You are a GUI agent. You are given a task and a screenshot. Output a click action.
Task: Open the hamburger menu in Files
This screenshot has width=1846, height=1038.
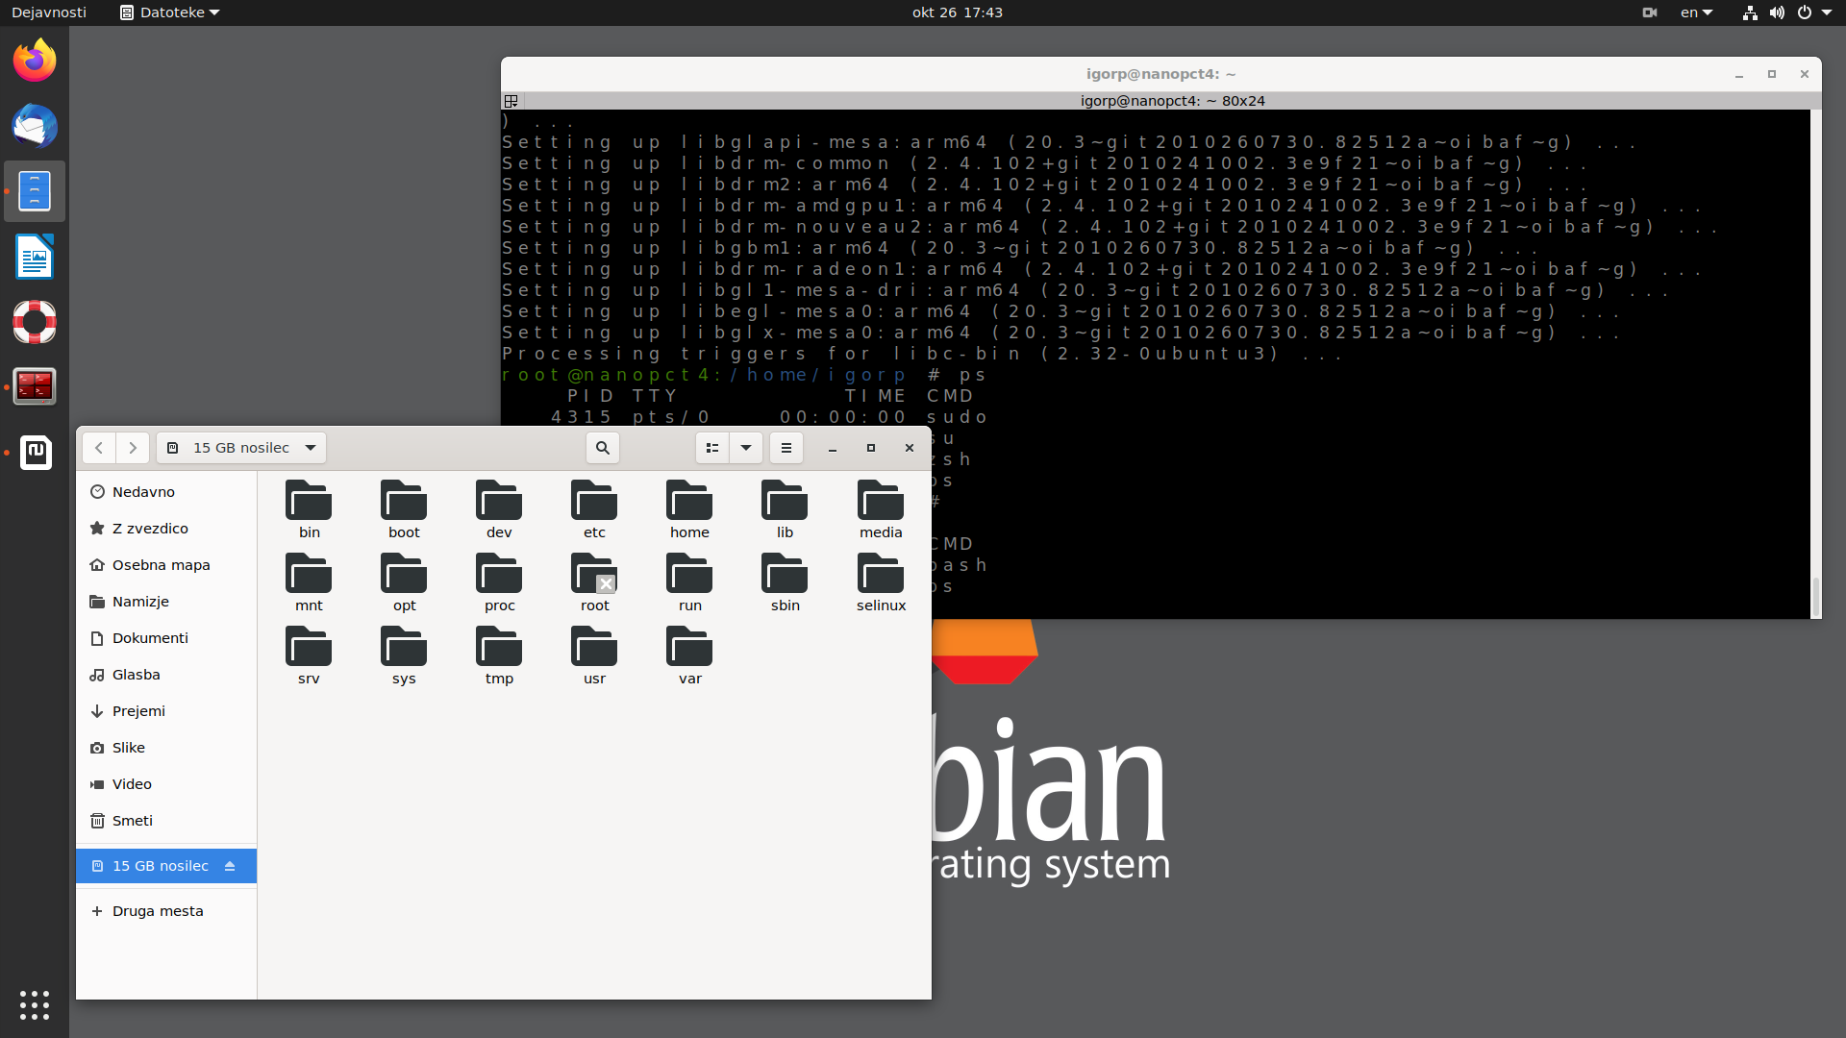[786, 448]
